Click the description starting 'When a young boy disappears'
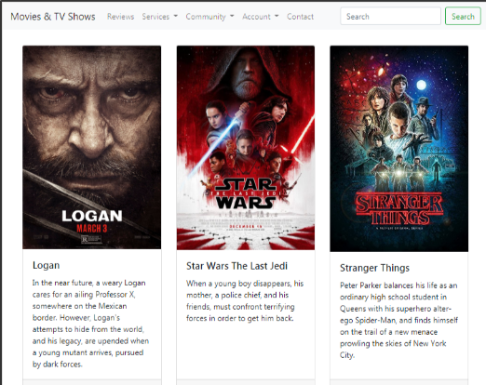The height and width of the screenshot is (385, 486). [245, 301]
